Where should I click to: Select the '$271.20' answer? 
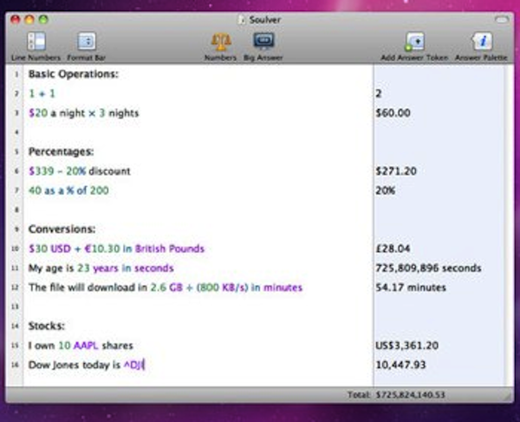click(396, 171)
